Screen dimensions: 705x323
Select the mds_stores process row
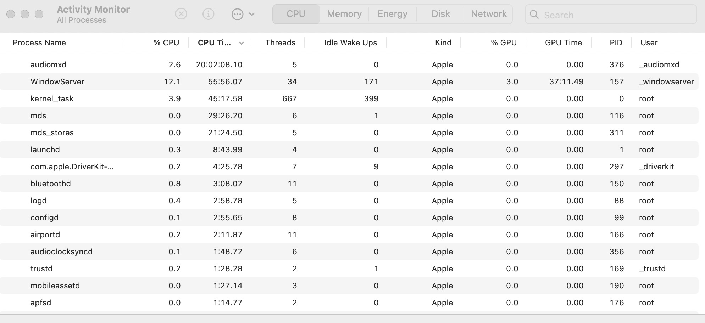349,132
